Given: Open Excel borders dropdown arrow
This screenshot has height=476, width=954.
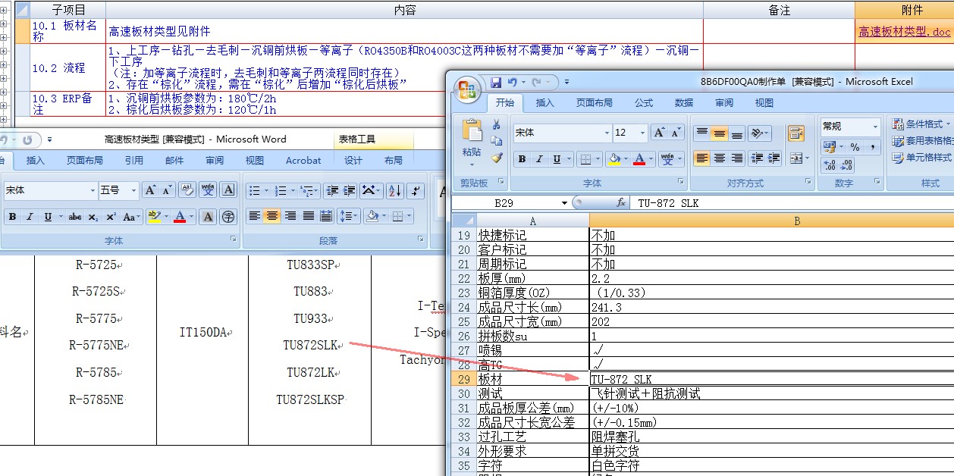Looking at the screenshot, I should tap(597, 158).
